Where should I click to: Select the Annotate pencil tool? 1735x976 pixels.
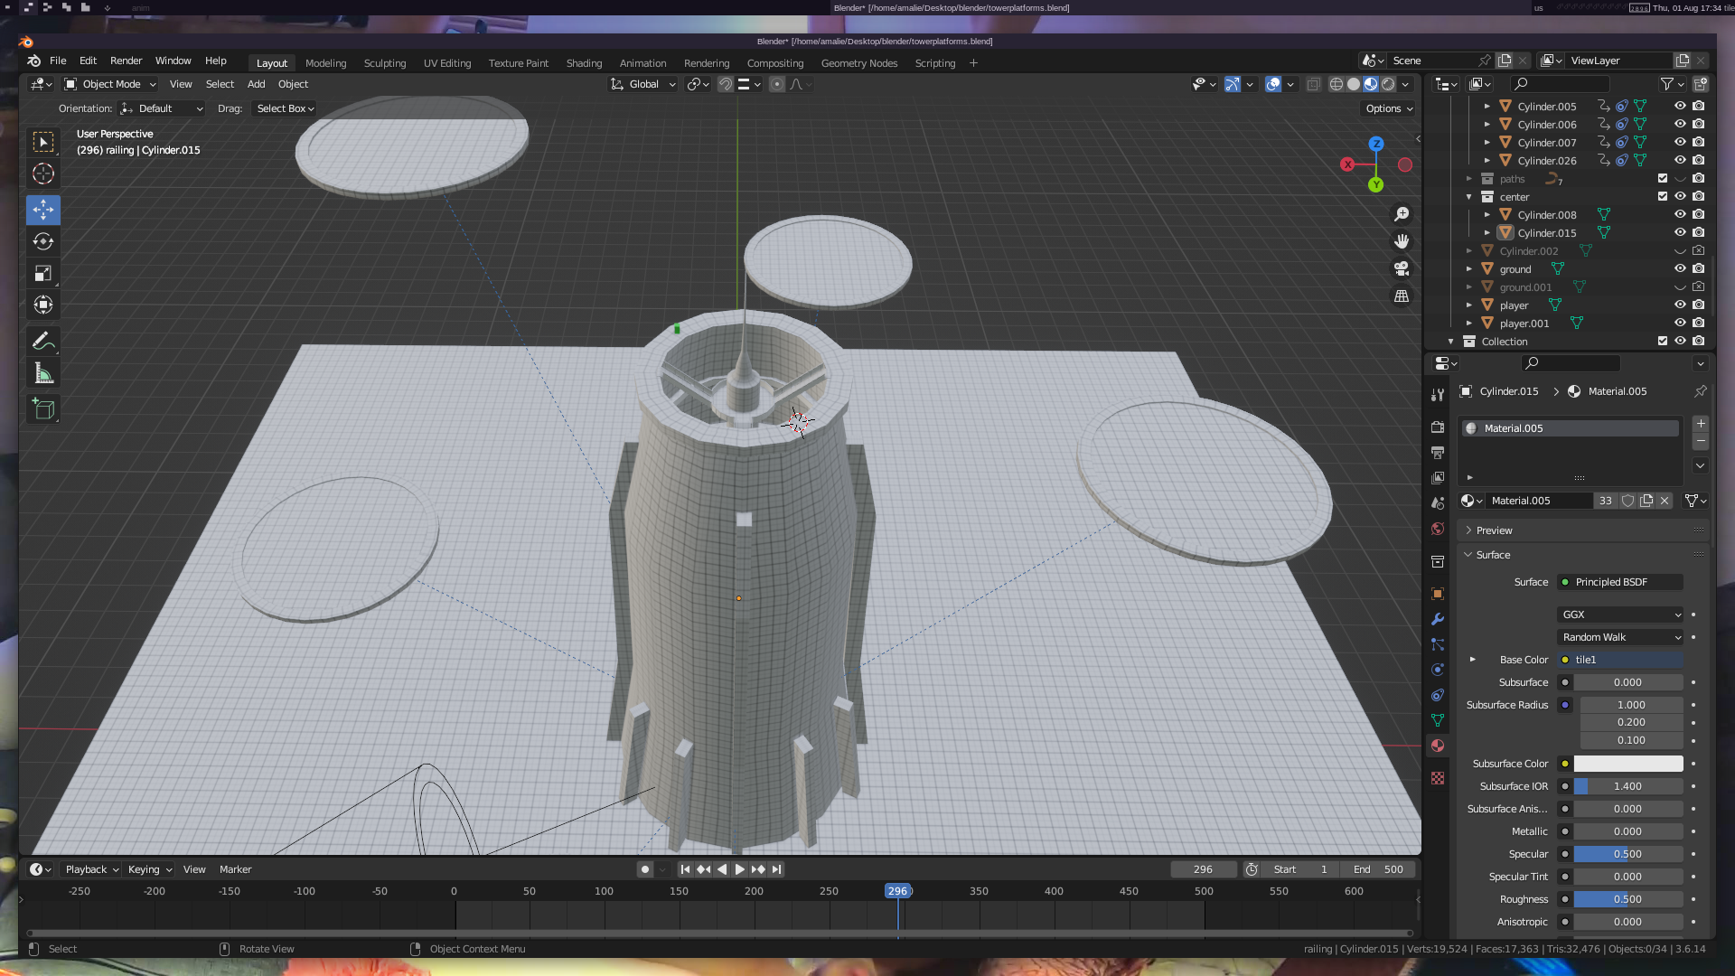tap(42, 342)
